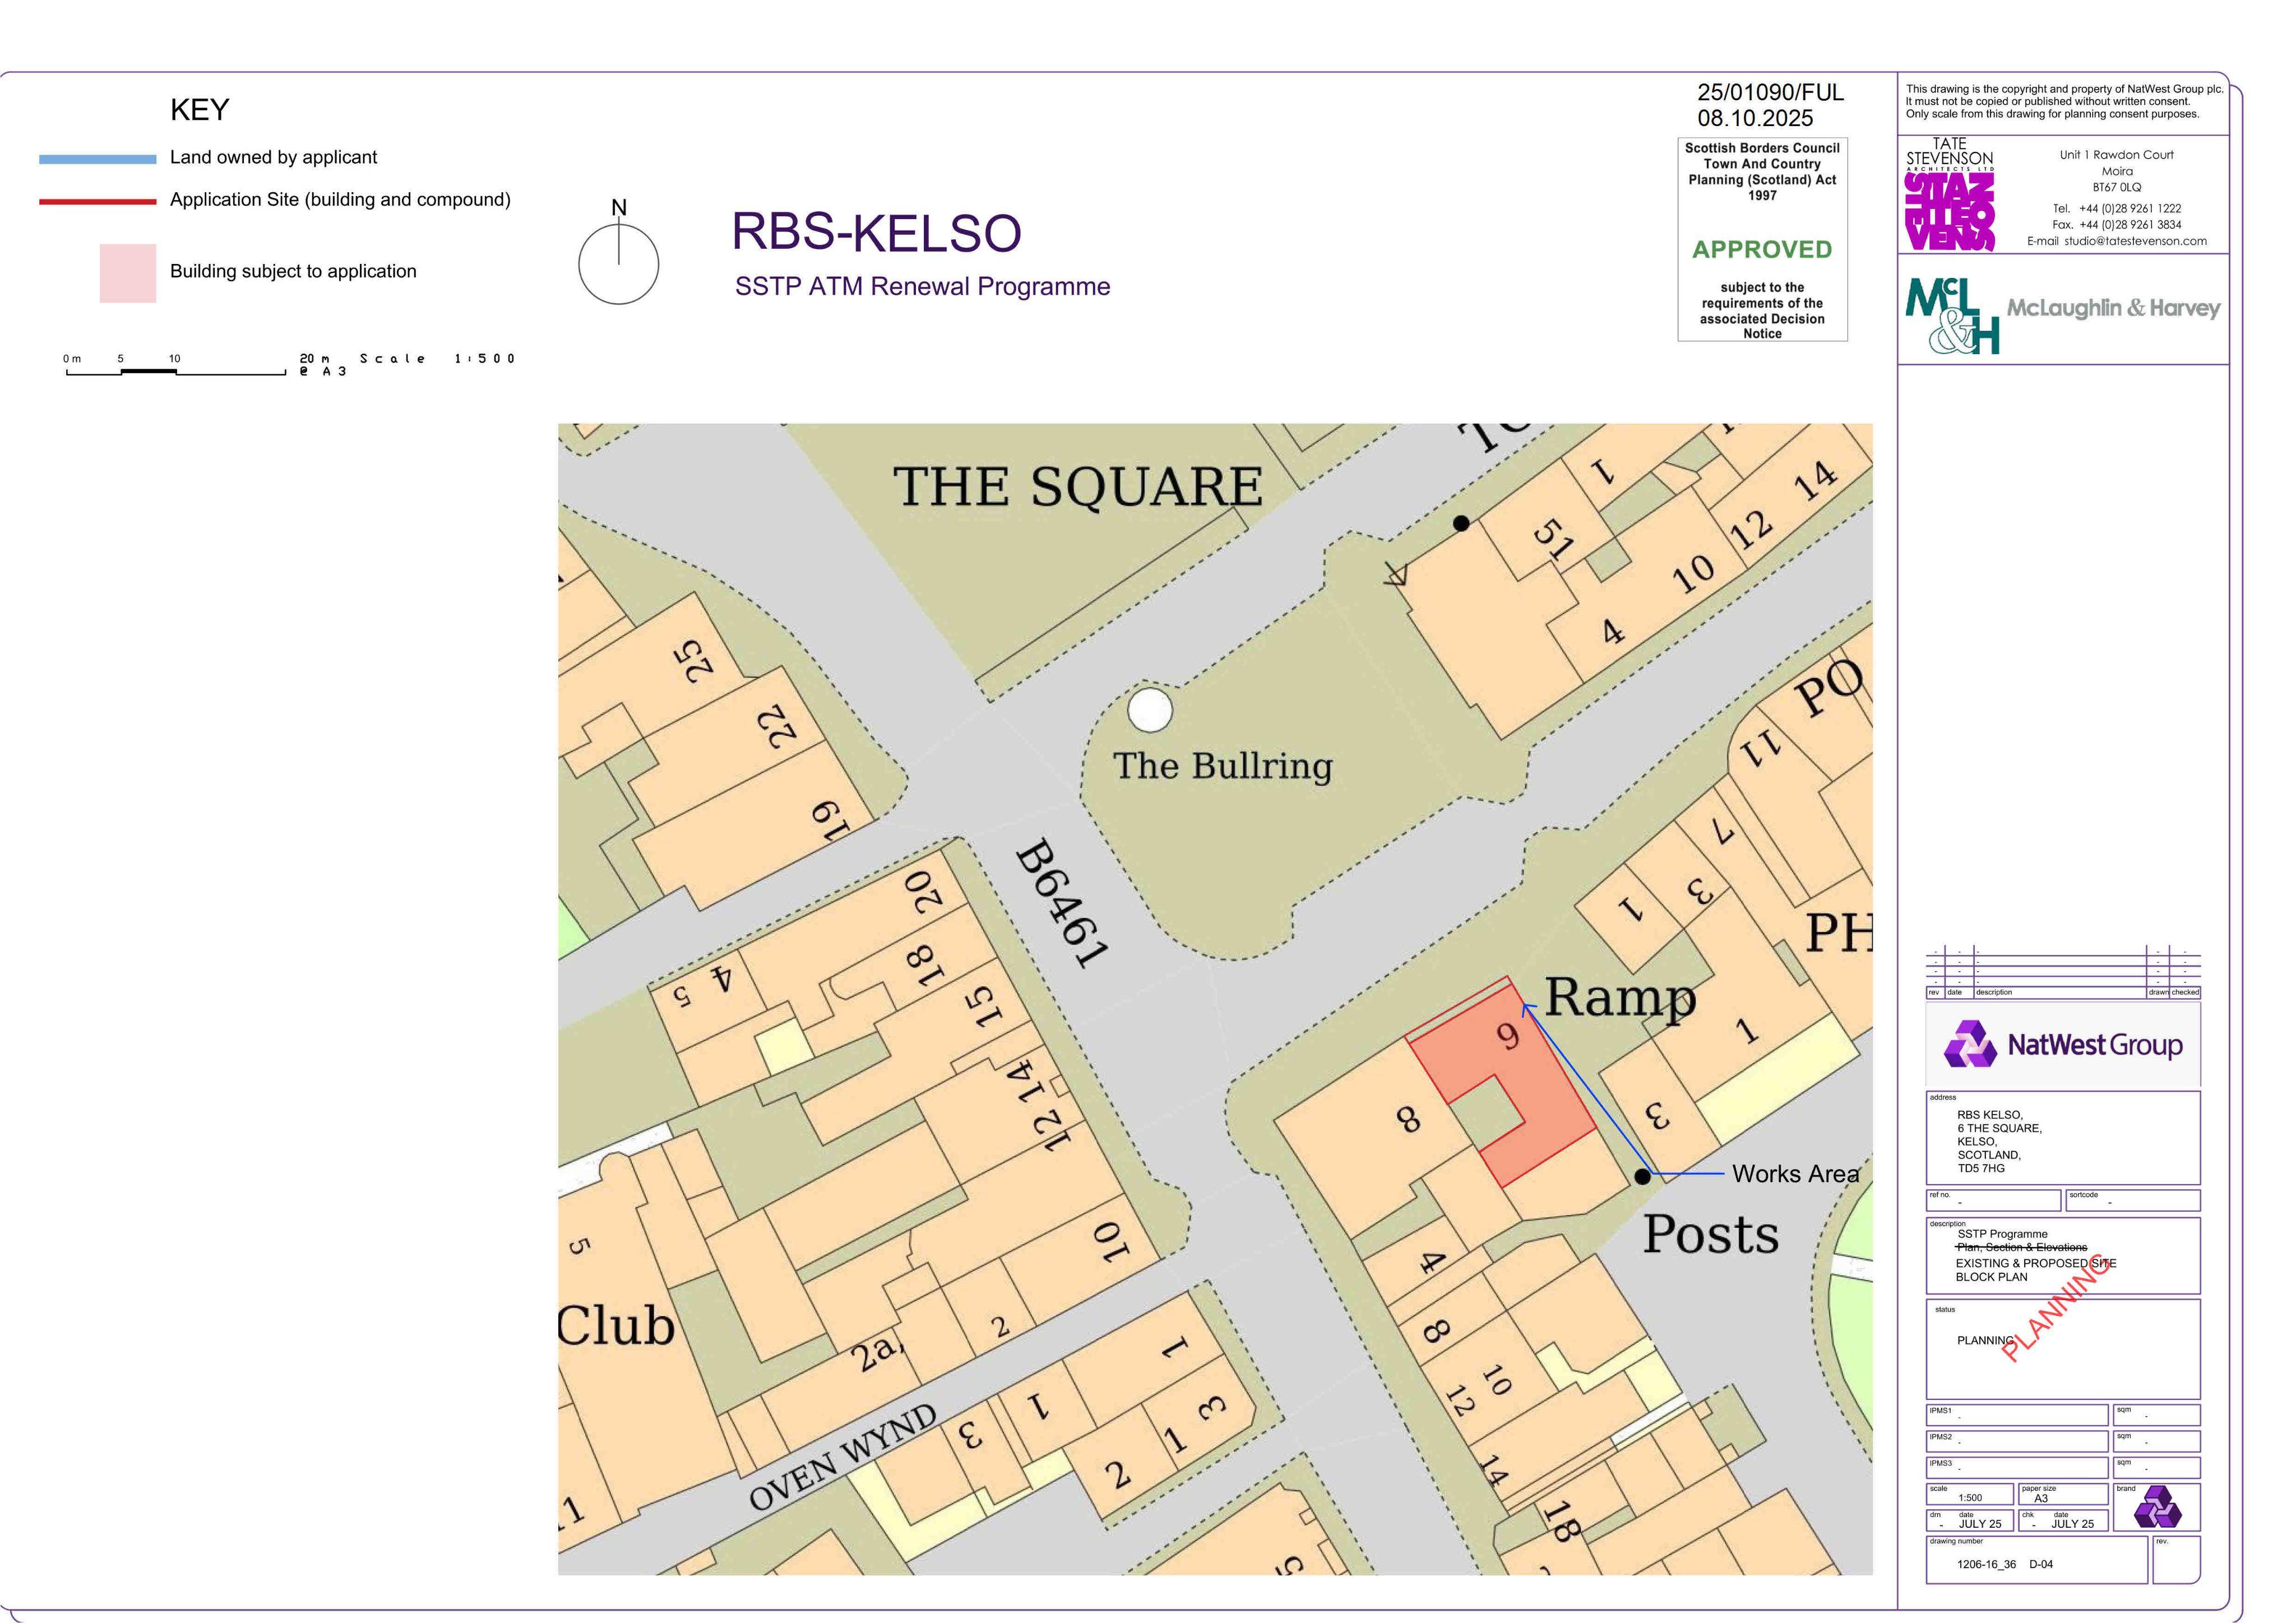Click the white circle in The Bullring

click(1150, 710)
